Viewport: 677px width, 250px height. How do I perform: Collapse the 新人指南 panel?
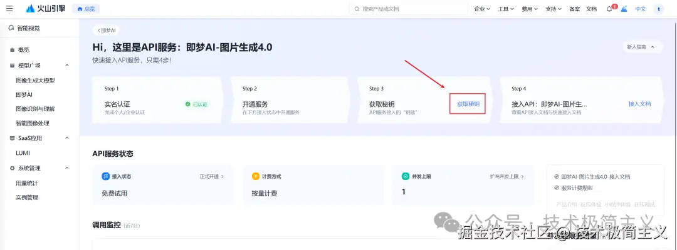coord(641,47)
